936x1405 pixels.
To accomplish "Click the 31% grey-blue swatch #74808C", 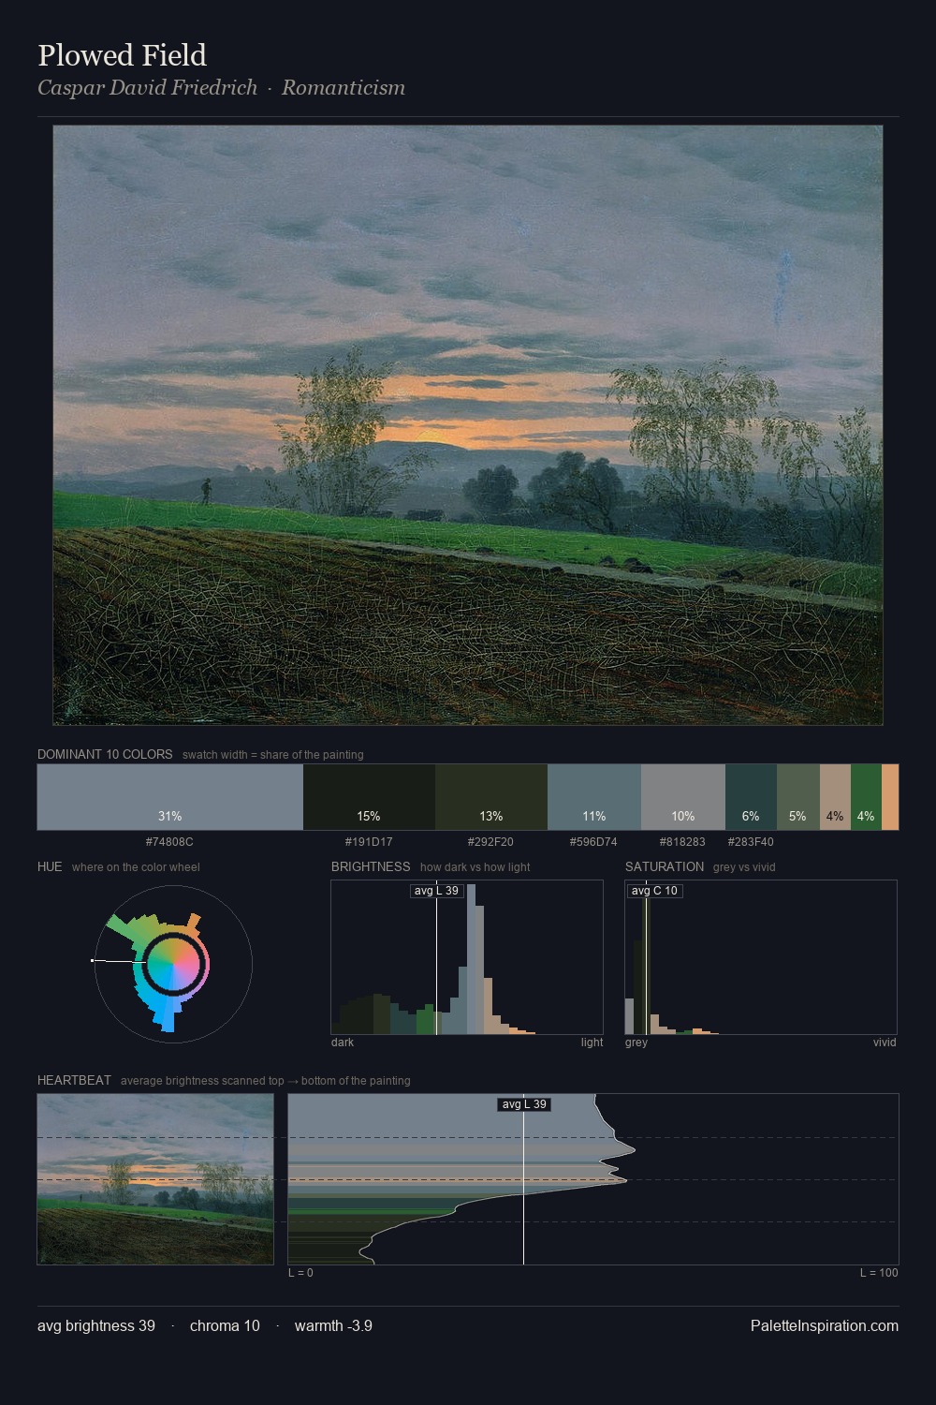I will (170, 797).
